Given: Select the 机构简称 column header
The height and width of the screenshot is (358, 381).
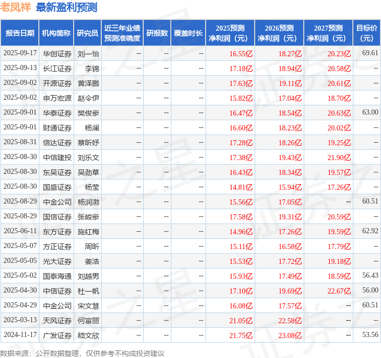Looking at the screenshot, I should pyautogui.click(x=56, y=33).
